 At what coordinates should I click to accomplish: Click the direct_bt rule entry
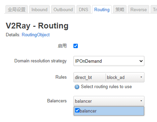click(x=83, y=78)
